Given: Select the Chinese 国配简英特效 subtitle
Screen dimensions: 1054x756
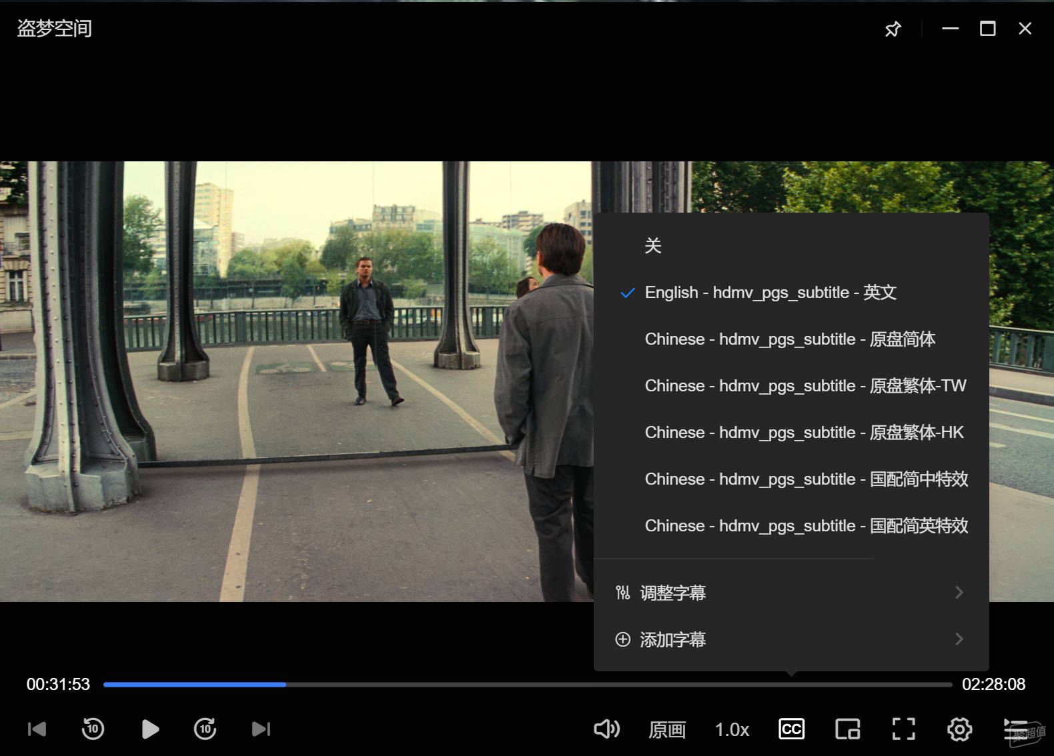Looking at the screenshot, I should pos(791,526).
